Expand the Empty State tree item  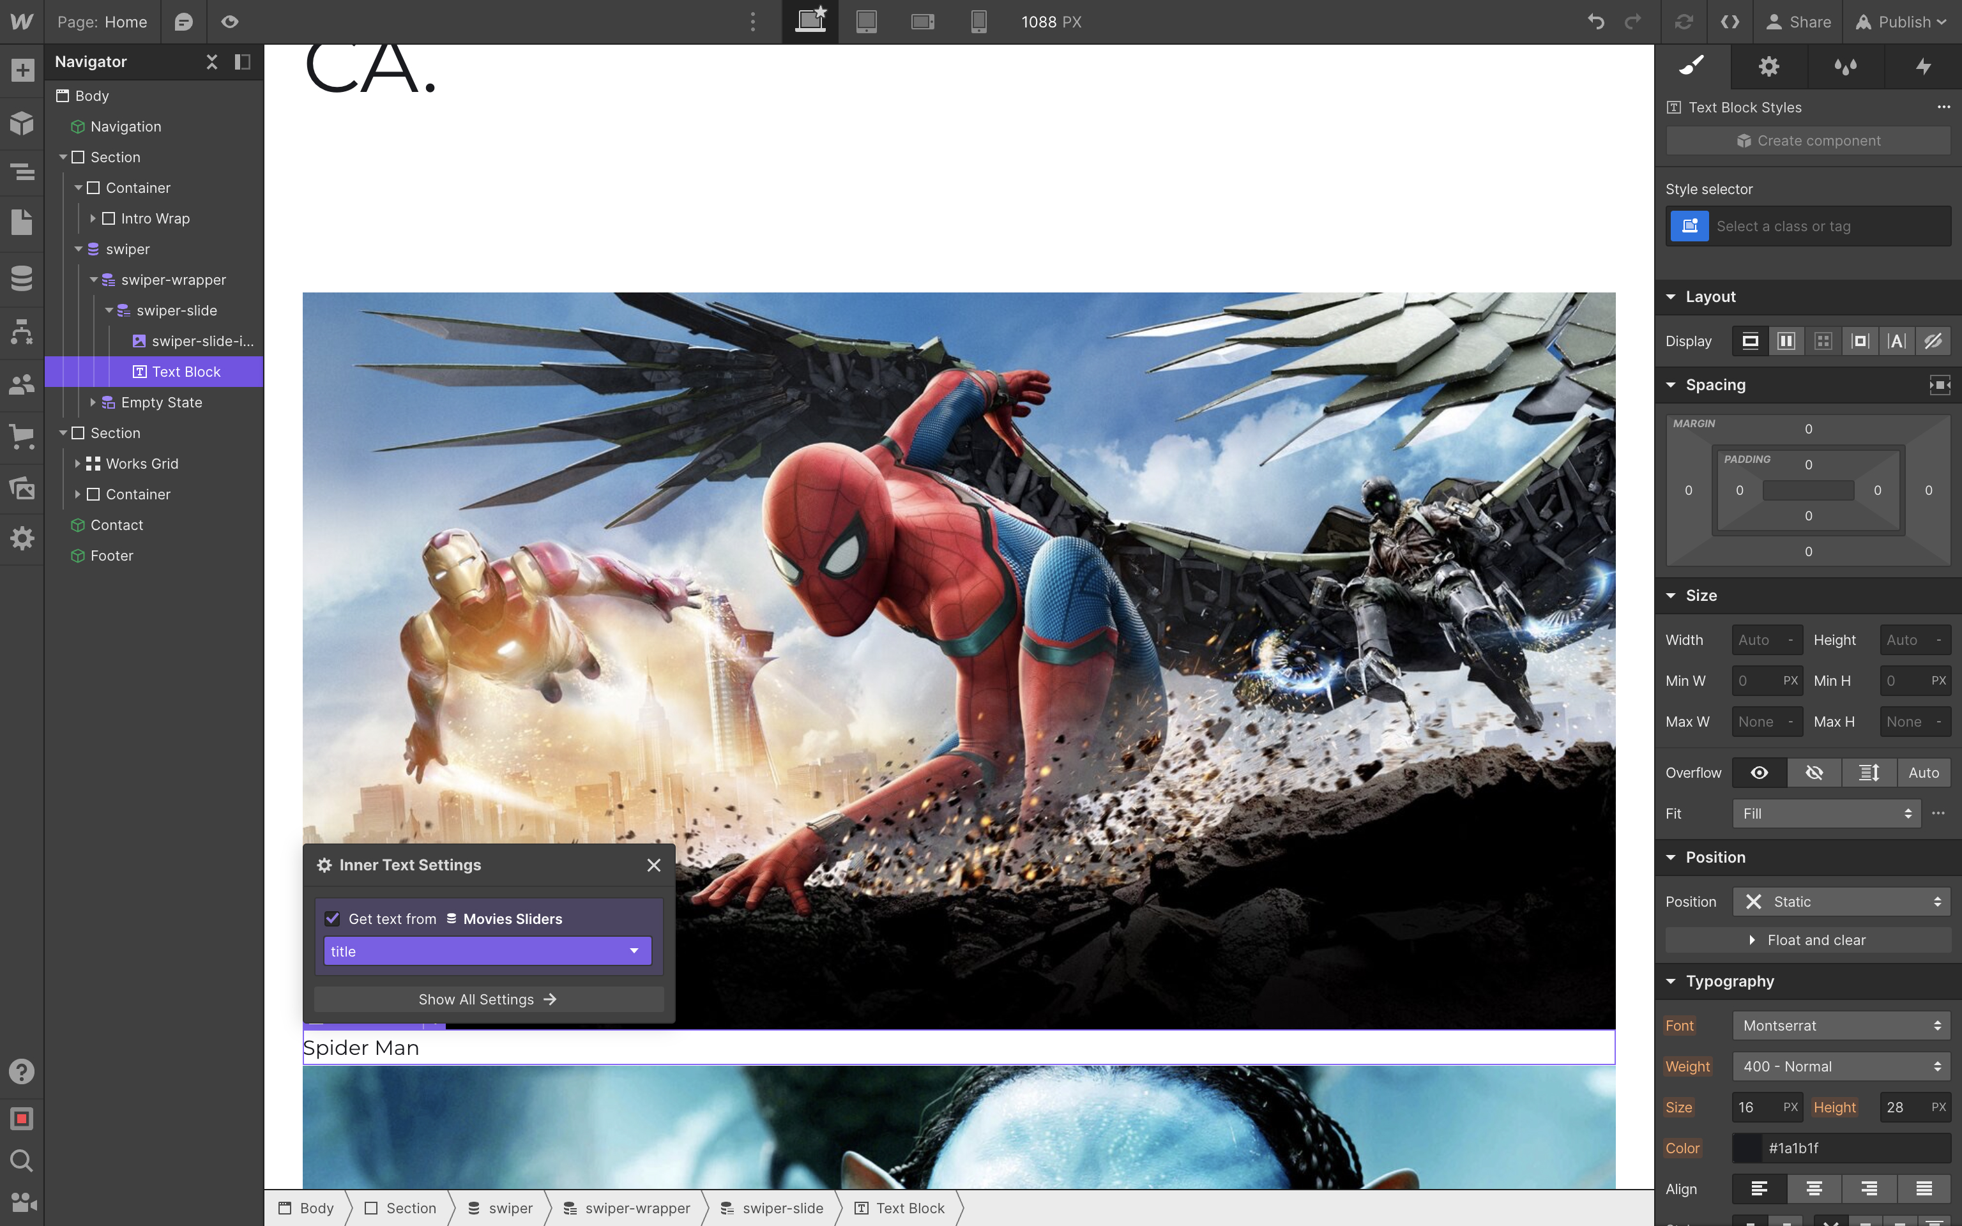pos(93,402)
